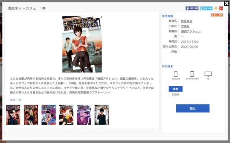The height and width of the screenshot is (143, 230).
Task: Open series volume 6 purple cover thumbnail
Action: [84, 115]
